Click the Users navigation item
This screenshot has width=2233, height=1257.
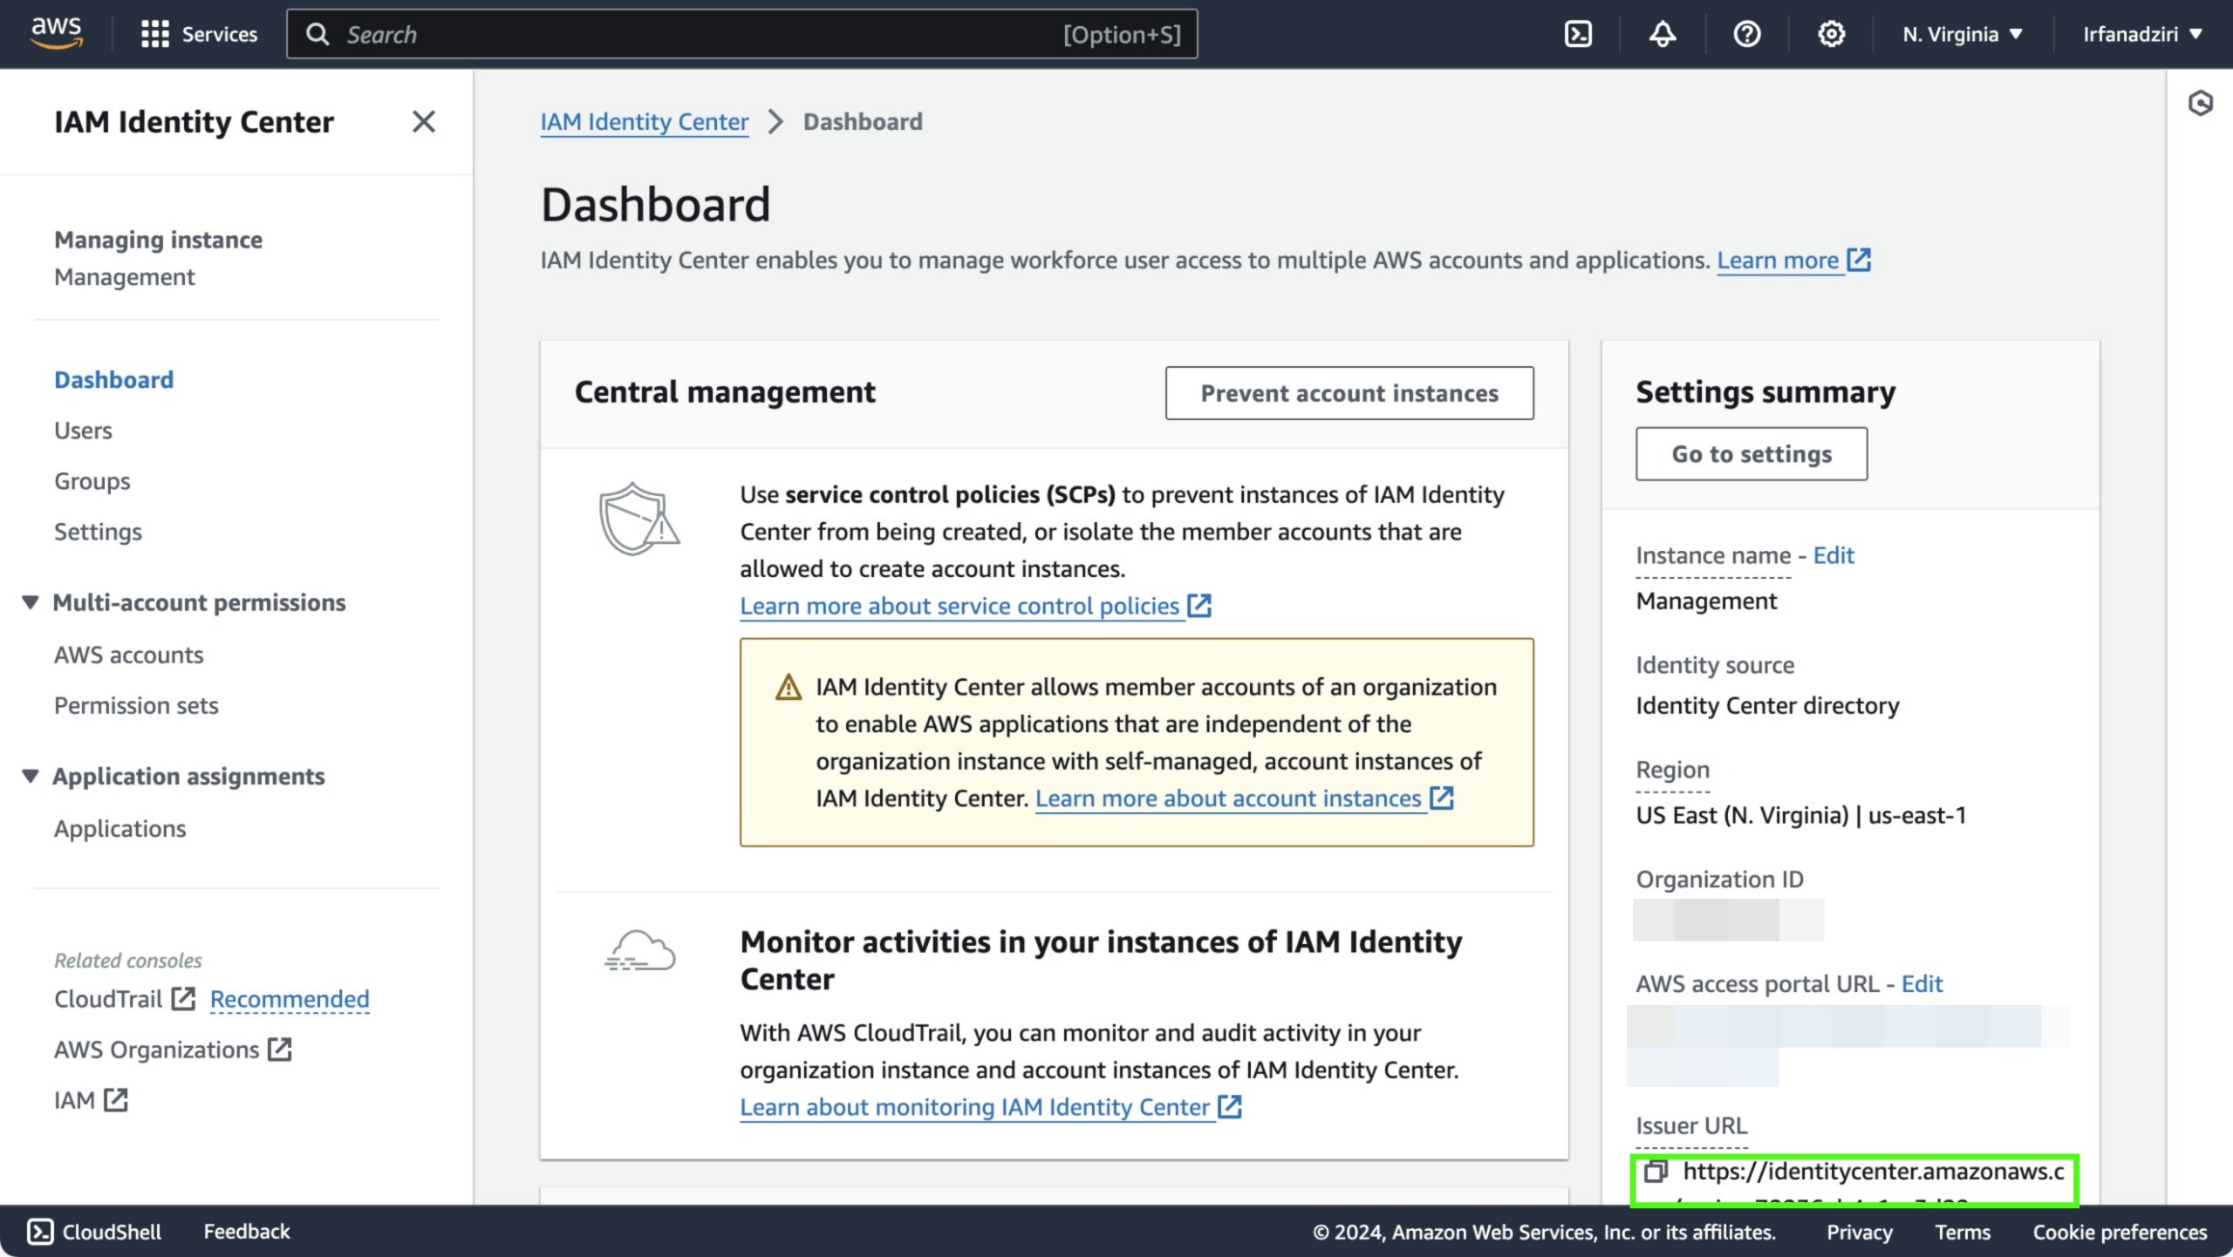click(81, 429)
